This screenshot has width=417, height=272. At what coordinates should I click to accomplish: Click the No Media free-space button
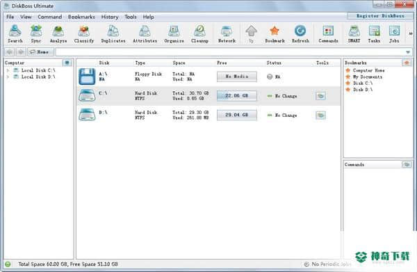(237, 77)
